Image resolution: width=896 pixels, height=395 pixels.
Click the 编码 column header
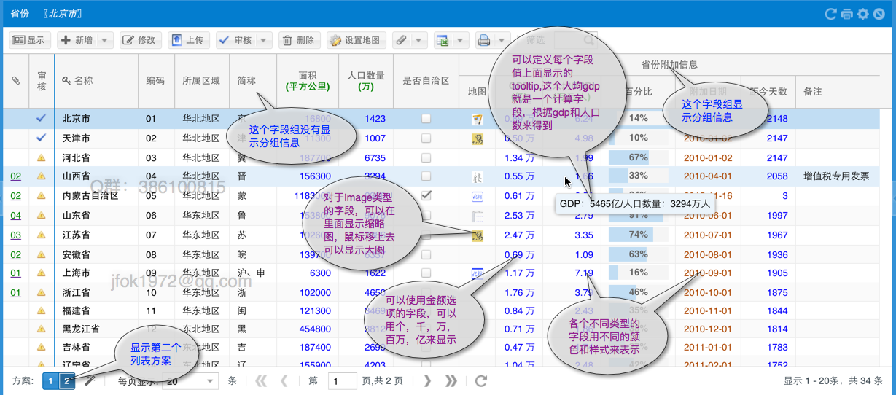156,81
